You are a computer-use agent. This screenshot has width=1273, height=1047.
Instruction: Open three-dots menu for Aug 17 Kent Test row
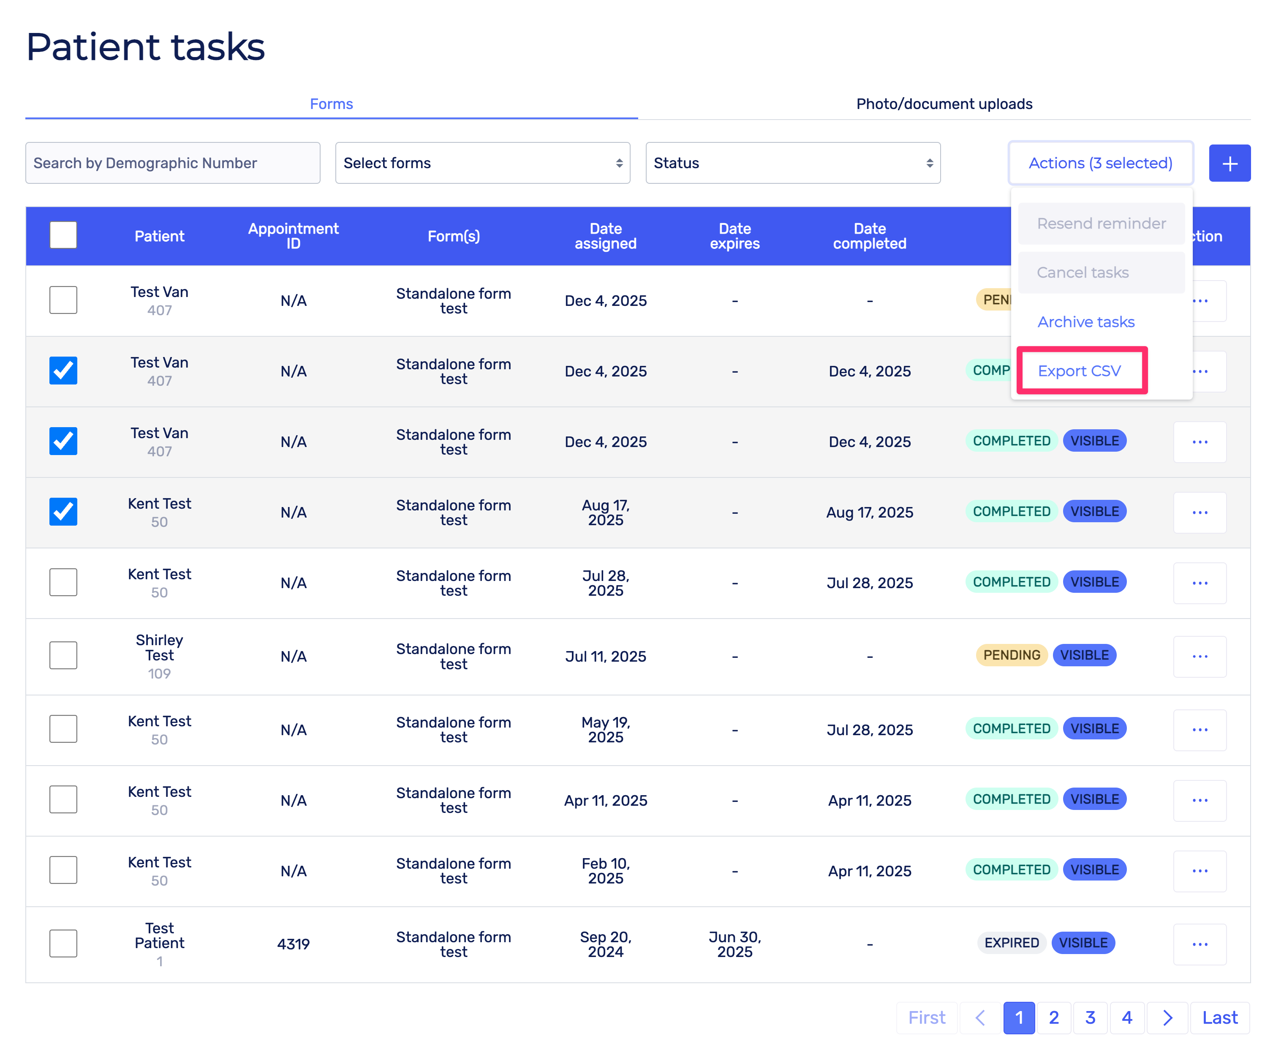tap(1199, 512)
